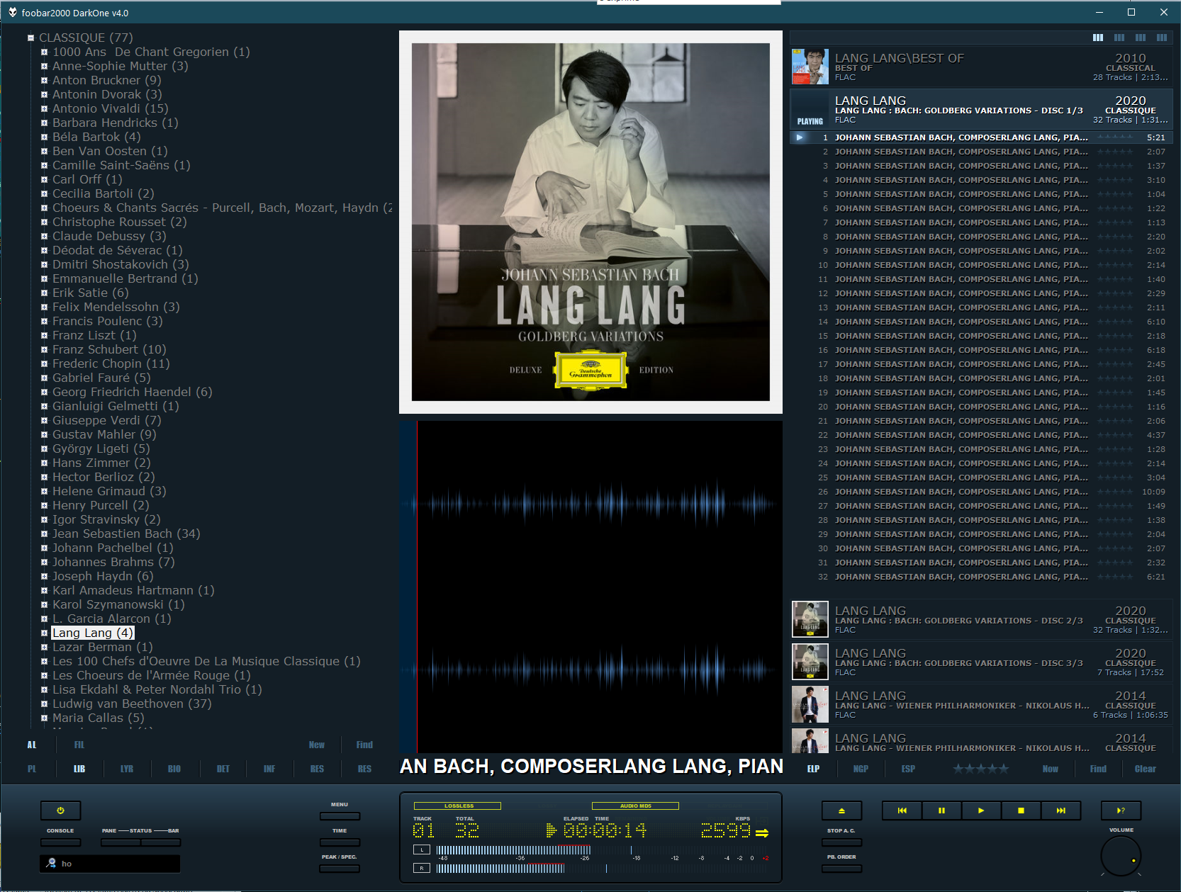Screen dimensions: 1181x892
Task: Click the play button in transport controls
Action: click(x=981, y=811)
